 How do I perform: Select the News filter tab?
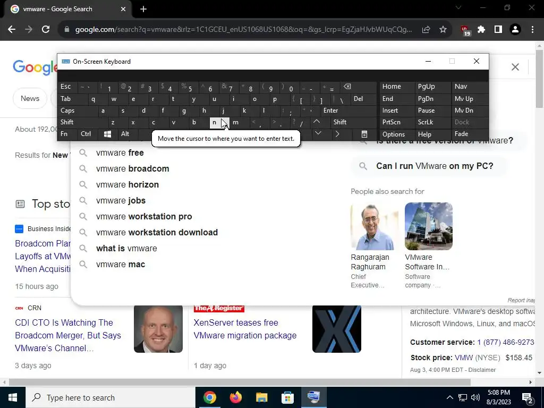click(30, 98)
